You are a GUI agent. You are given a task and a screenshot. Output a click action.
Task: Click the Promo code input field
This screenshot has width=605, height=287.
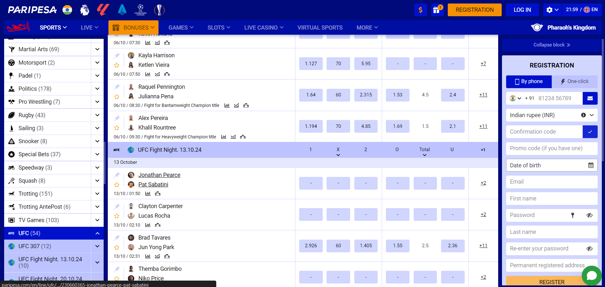(x=551, y=148)
